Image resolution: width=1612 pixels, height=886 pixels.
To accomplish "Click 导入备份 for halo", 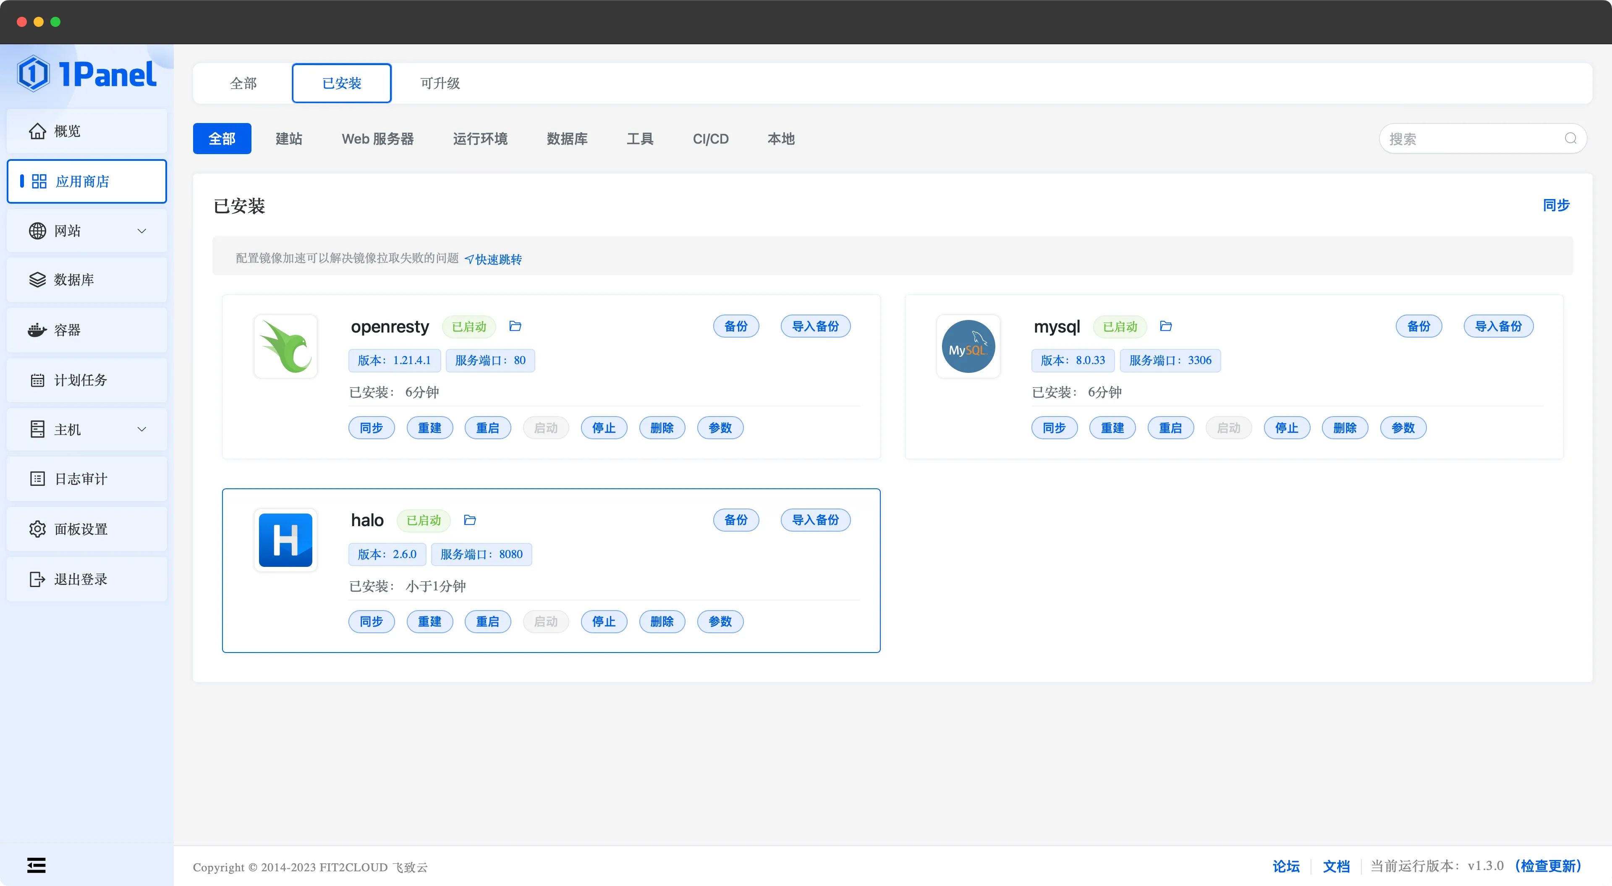I will pos(815,520).
